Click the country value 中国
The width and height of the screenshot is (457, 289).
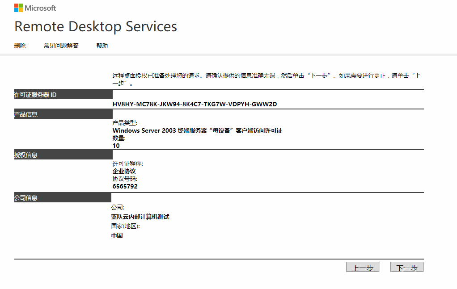tap(117, 235)
